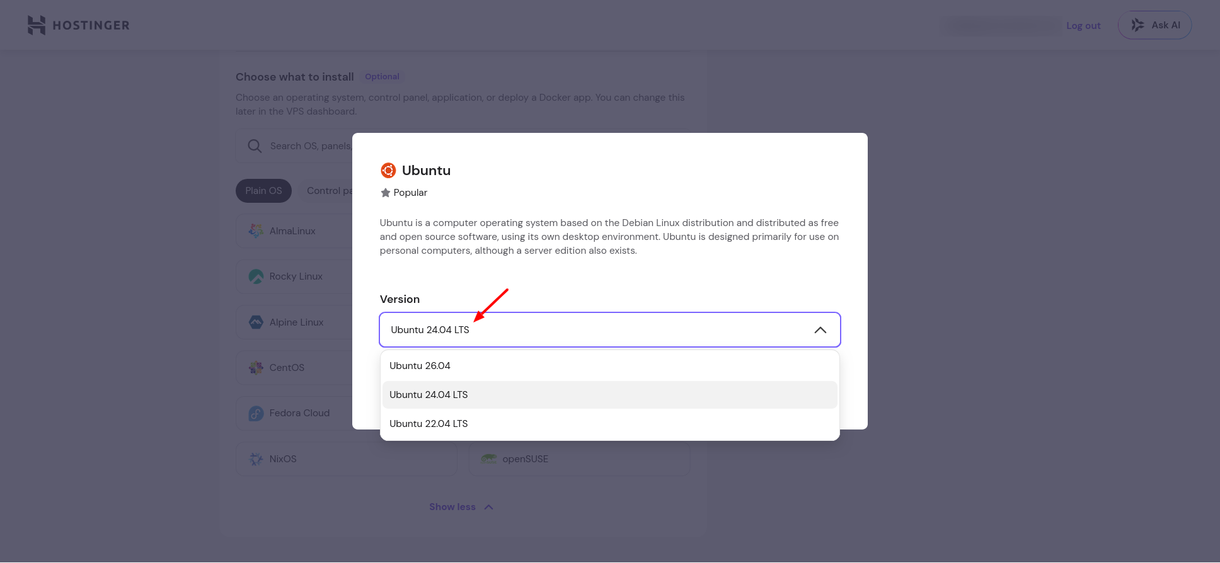Click the Ask AI sparkle icon
This screenshot has height=563, width=1220.
point(1137,25)
